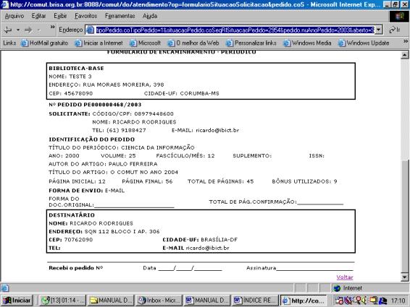Open the Arquivo menu
The height and width of the screenshot is (307, 410).
coord(14,16)
